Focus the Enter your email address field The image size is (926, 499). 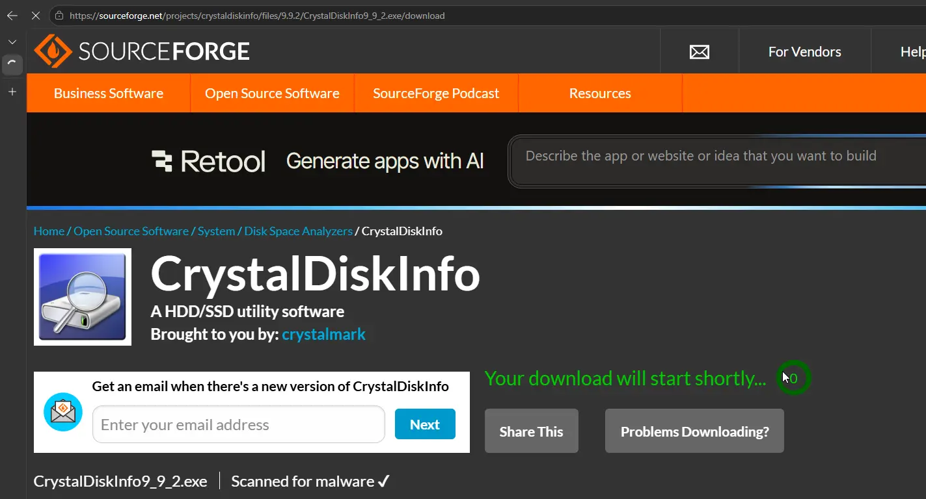click(x=239, y=424)
